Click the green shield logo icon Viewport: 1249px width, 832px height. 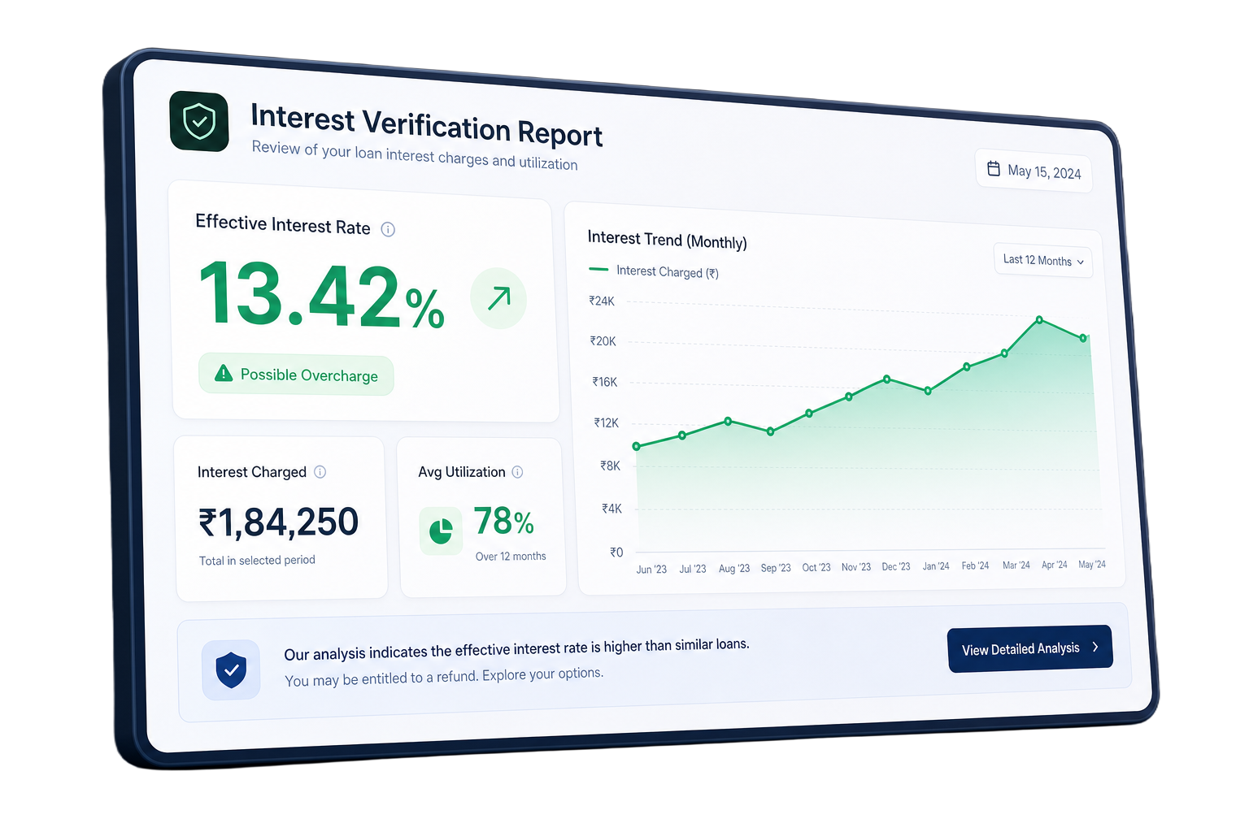point(199,122)
